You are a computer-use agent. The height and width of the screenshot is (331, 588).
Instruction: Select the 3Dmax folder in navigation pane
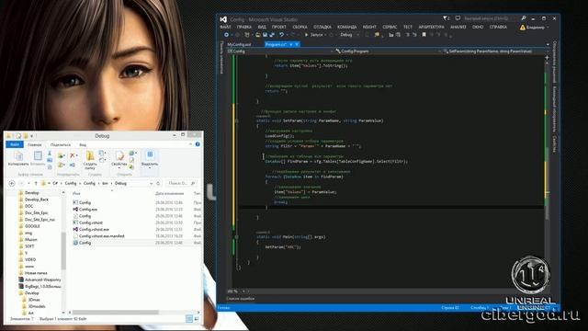(34, 300)
